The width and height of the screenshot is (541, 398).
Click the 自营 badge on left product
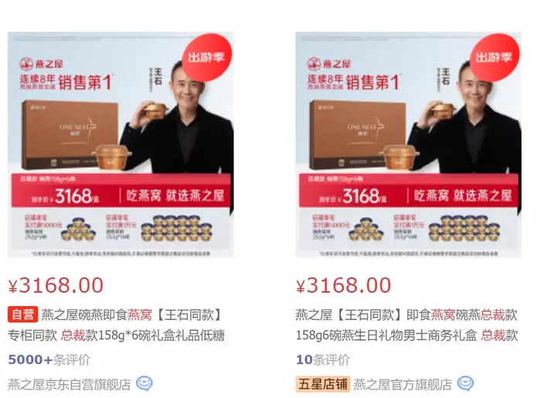[x=22, y=315]
